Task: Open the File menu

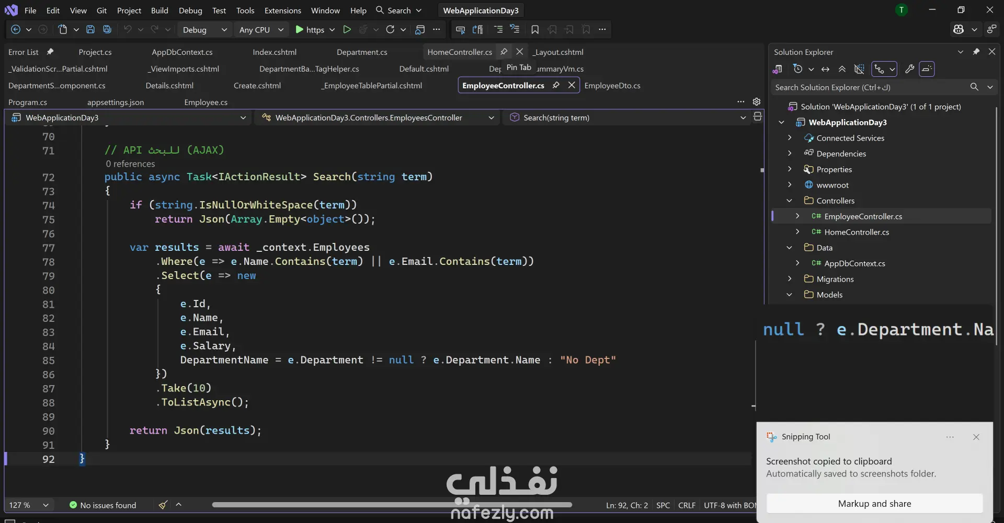Action: click(30, 10)
